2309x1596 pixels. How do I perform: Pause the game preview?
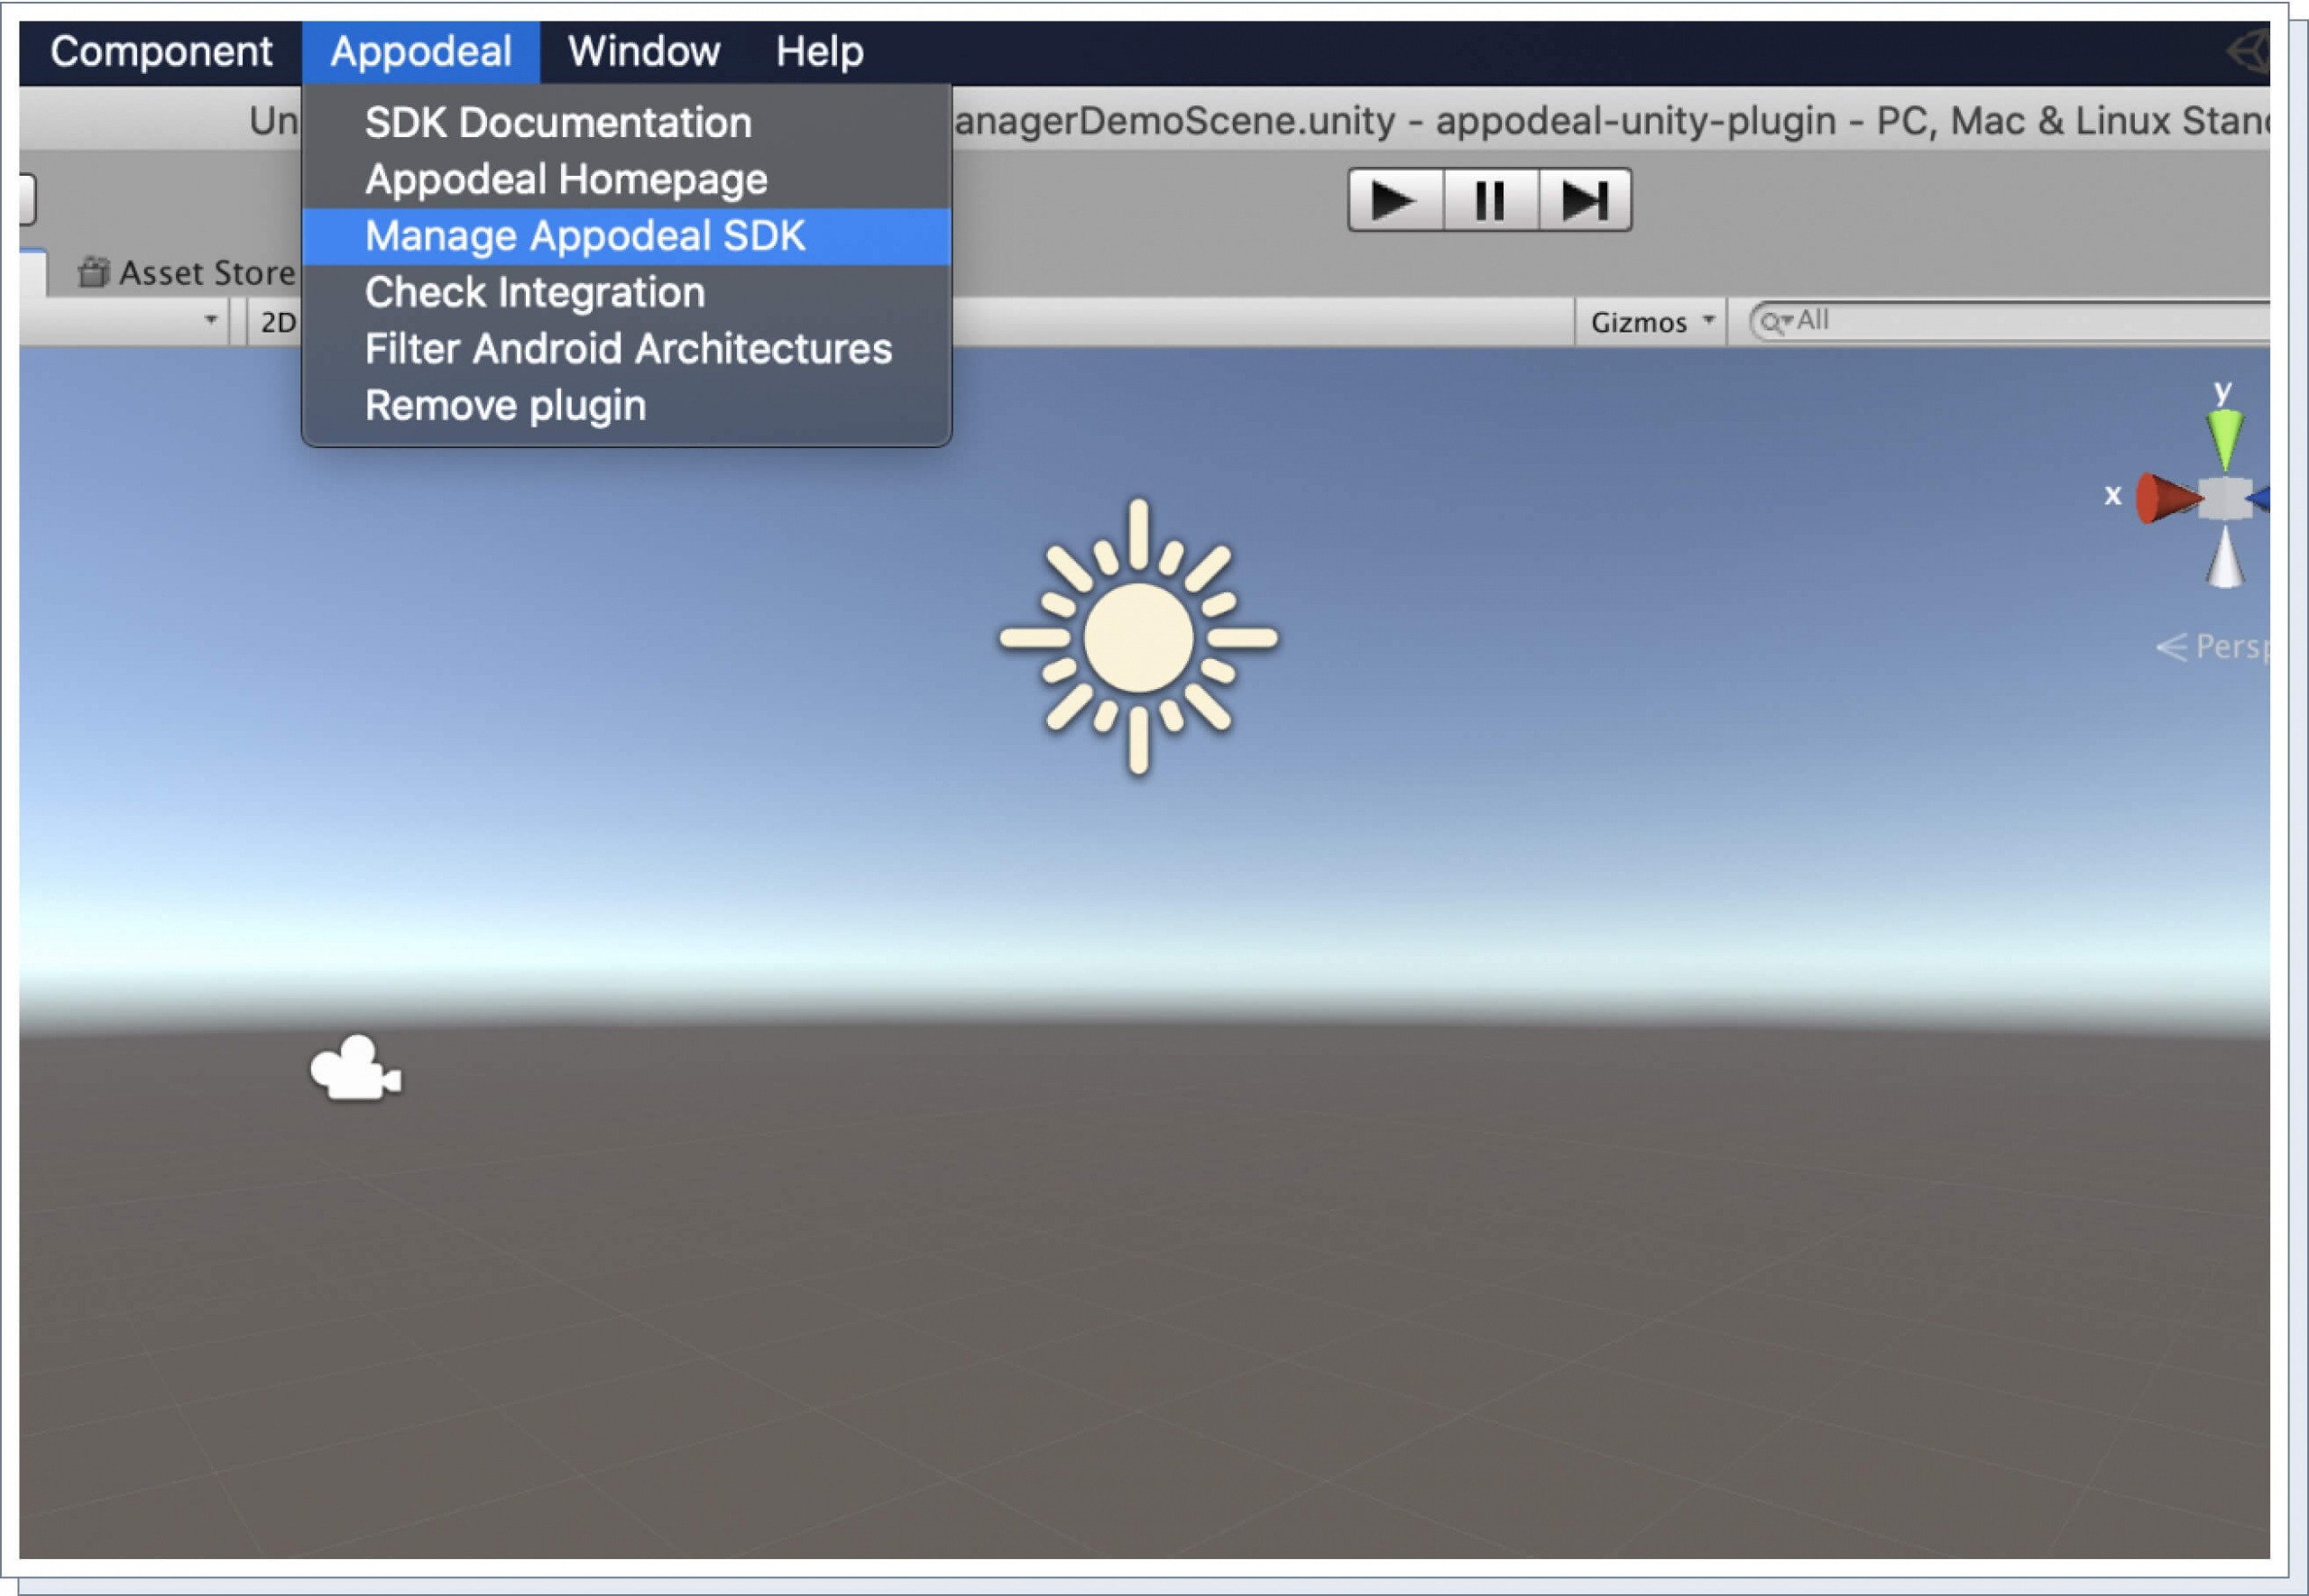click(x=1490, y=200)
